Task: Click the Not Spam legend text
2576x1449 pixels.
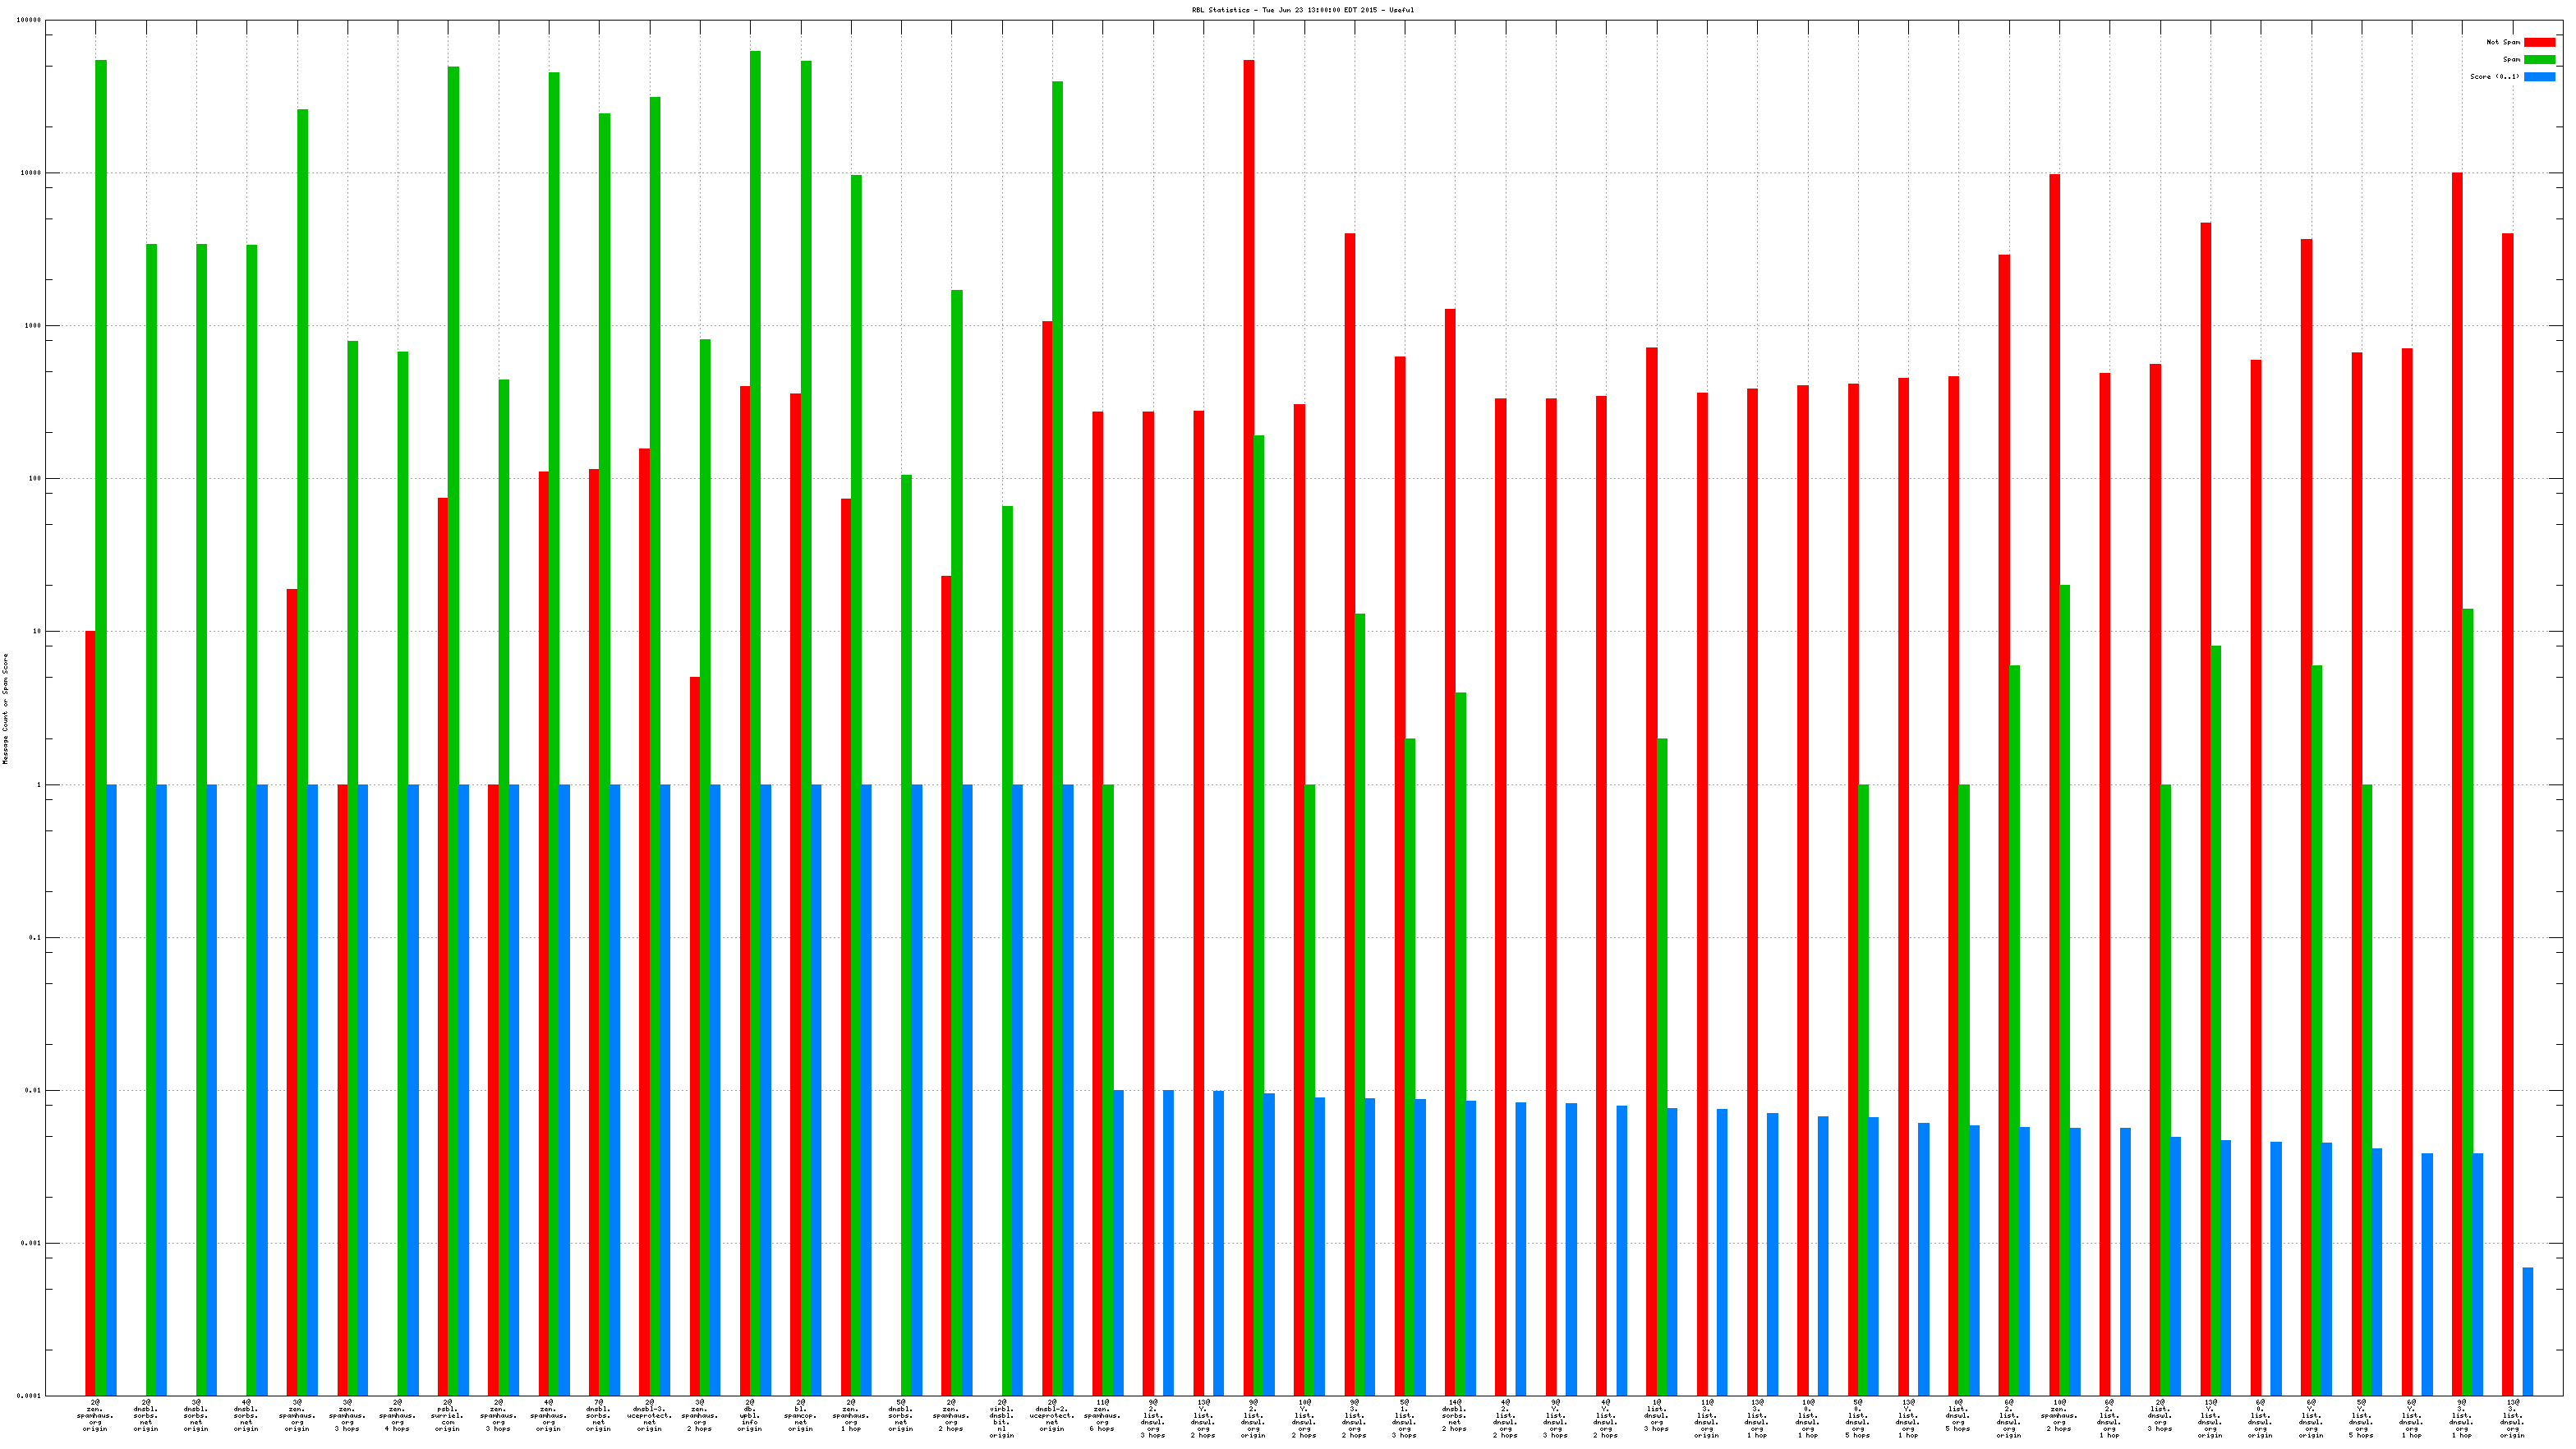Action: (x=2502, y=42)
